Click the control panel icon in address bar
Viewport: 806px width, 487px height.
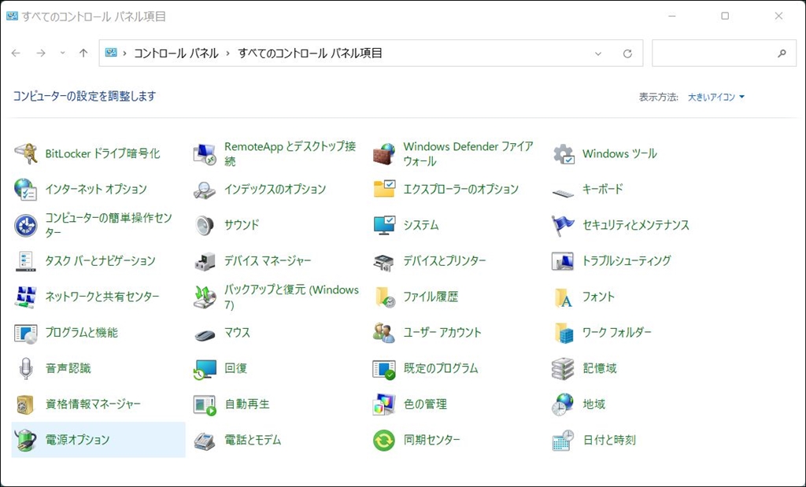point(111,53)
